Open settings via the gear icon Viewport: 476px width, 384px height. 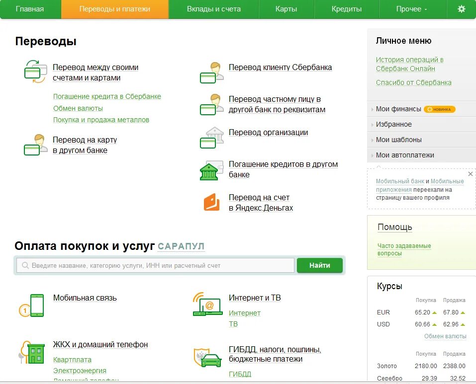click(462, 9)
